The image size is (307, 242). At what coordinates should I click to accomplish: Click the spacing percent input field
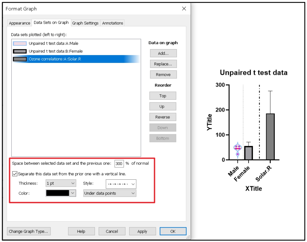point(119,164)
